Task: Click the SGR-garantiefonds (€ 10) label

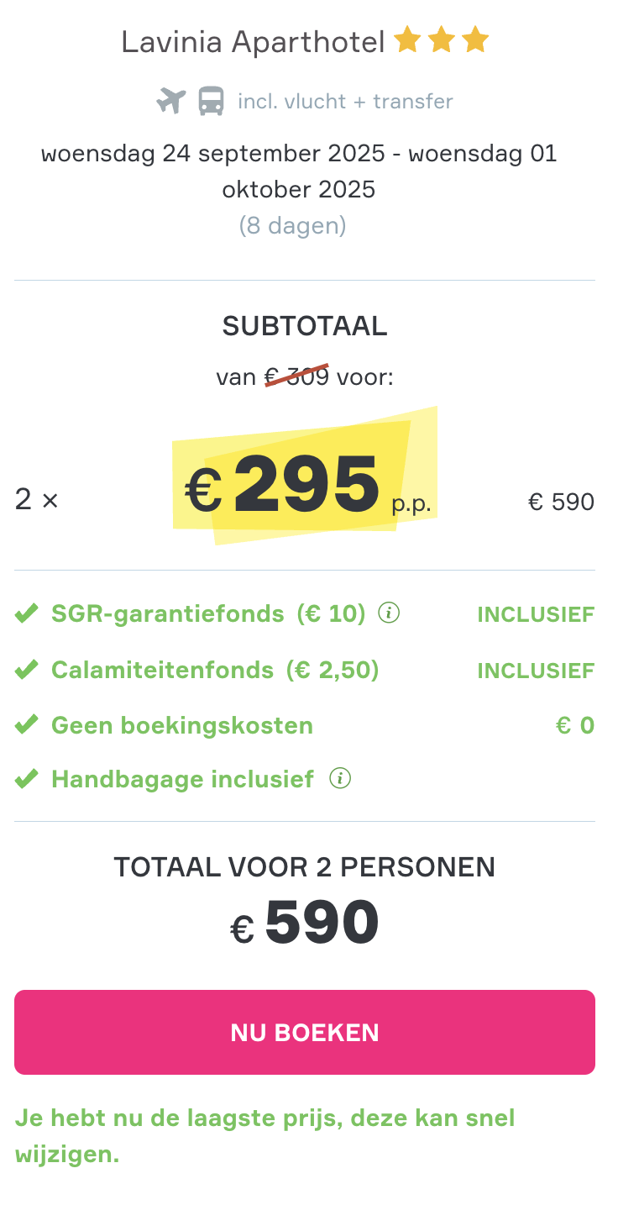Action: pyautogui.click(x=208, y=614)
